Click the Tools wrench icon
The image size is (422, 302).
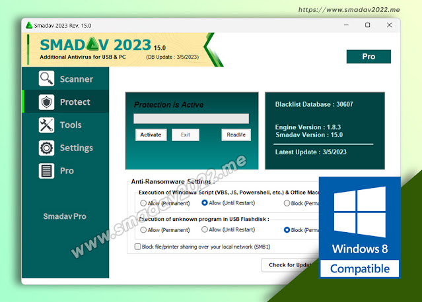(x=46, y=125)
